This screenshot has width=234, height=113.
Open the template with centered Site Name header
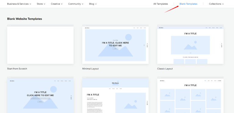115,95
